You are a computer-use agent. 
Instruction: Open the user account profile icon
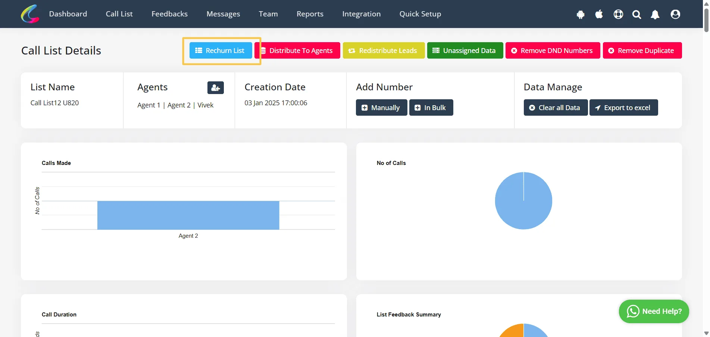click(675, 14)
